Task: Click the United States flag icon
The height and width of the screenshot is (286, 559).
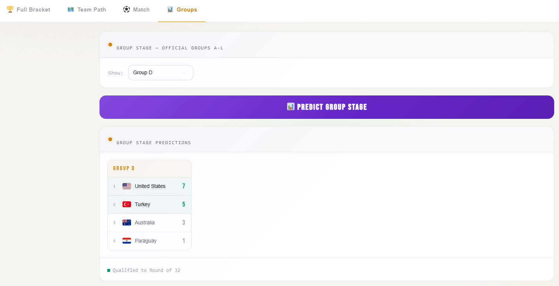Action: click(127, 186)
